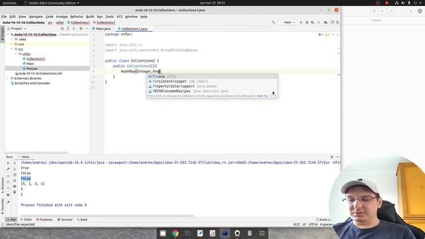The width and height of the screenshot is (425, 239).
Task: Collapse all icon in Project panel header
Action: coord(74,29)
